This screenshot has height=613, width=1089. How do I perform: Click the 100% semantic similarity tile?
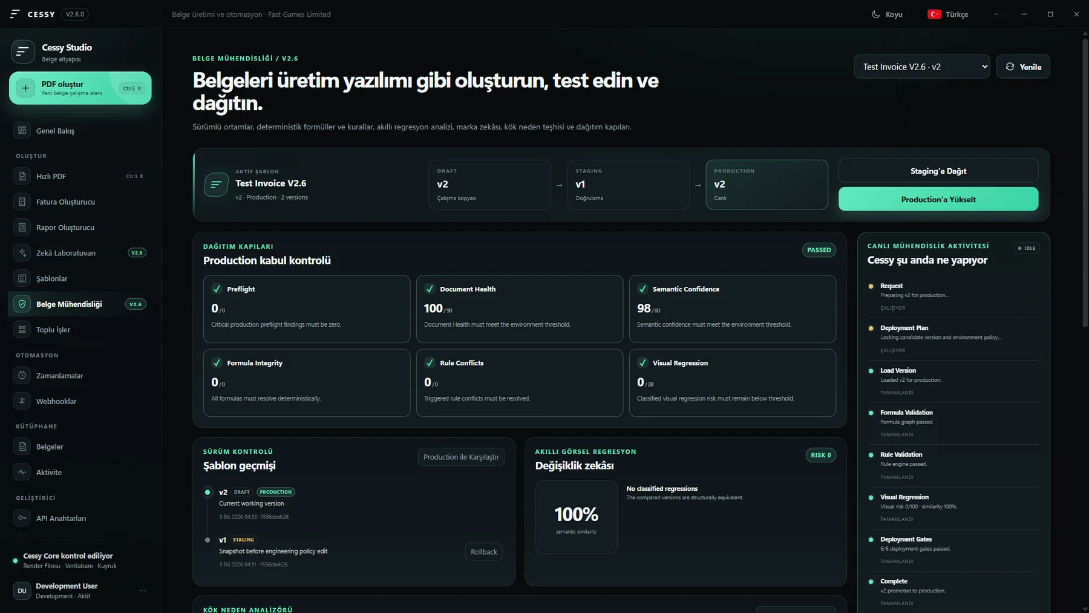[x=577, y=517]
